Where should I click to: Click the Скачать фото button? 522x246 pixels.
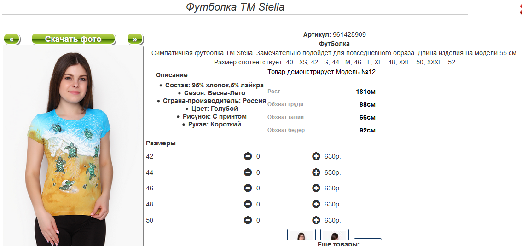tap(73, 39)
